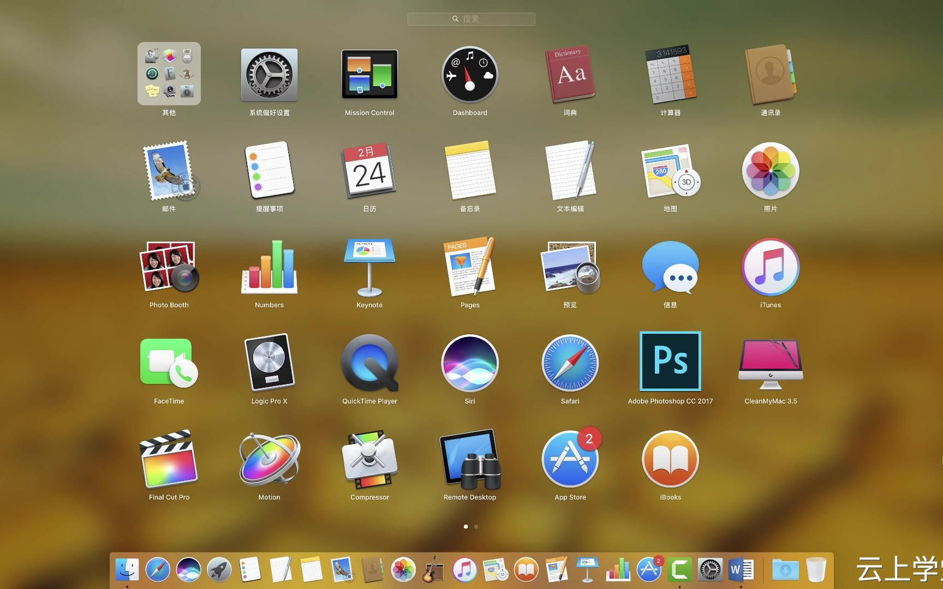Open Mail stamp icon in the Dock
Screen dimensions: 943x589
tap(342, 570)
